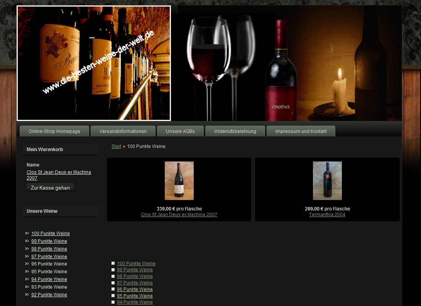Open the Widerrufsbelehrung tab

pyautogui.click(x=235, y=131)
